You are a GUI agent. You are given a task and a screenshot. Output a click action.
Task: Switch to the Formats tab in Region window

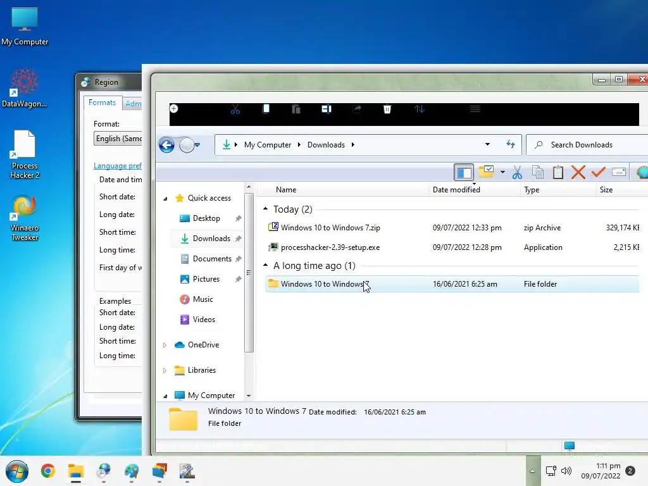coord(102,103)
